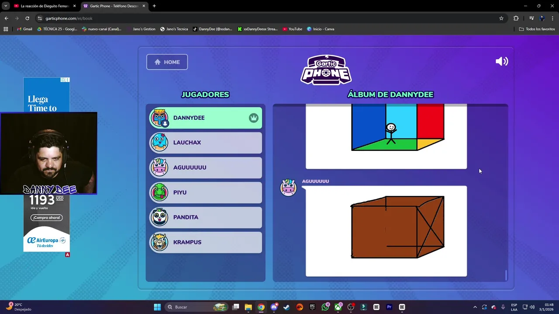This screenshot has height=314, width=559.
Task: Reload the current page
Action: 27,18
